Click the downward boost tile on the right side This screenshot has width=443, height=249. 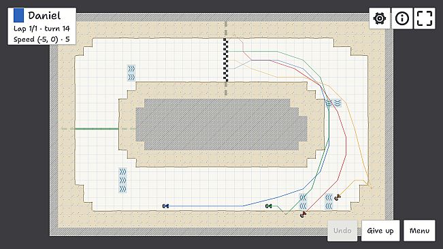point(333,103)
